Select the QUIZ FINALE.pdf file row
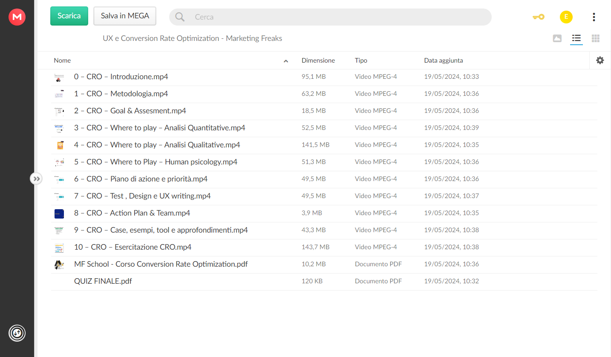This screenshot has width=611, height=357. (324, 282)
